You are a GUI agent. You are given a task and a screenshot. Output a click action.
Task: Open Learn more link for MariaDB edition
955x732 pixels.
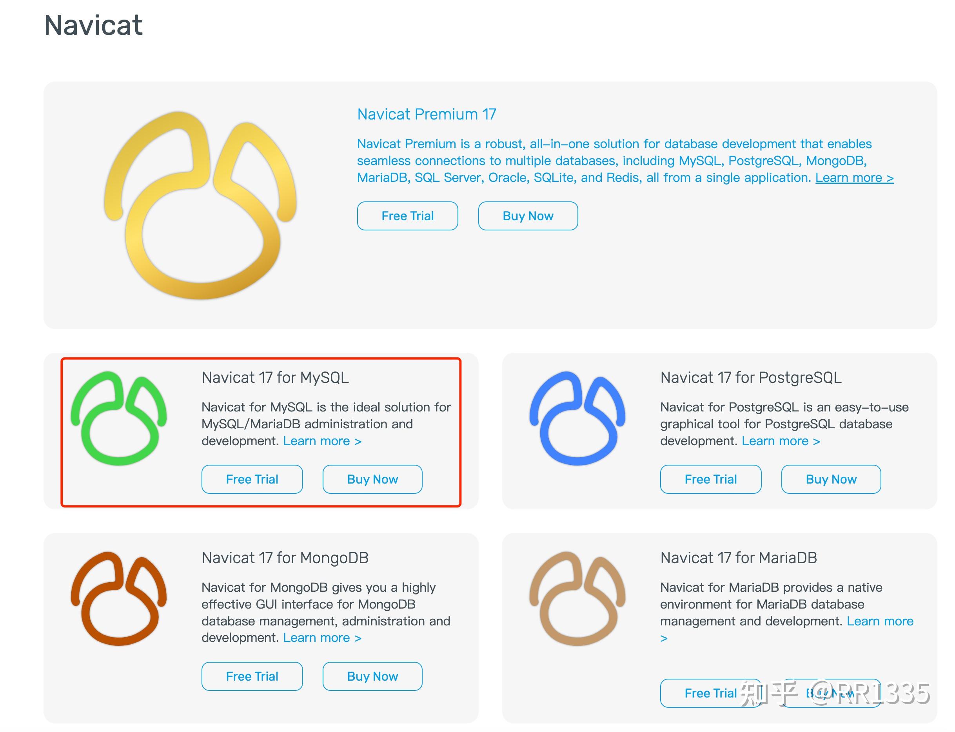tap(880, 621)
